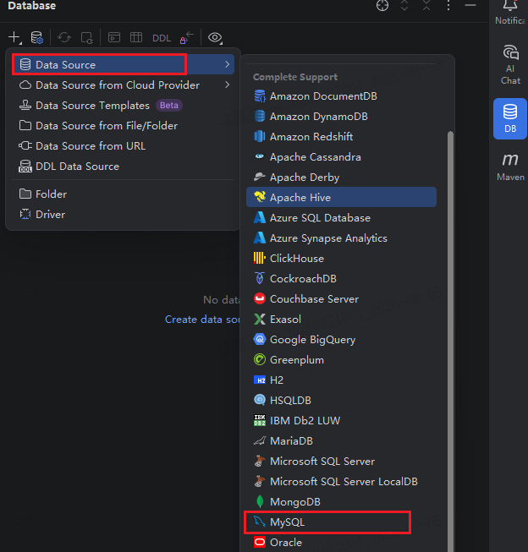
Task: Select Microsoft SQL Server entry
Action: pyautogui.click(x=341, y=462)
